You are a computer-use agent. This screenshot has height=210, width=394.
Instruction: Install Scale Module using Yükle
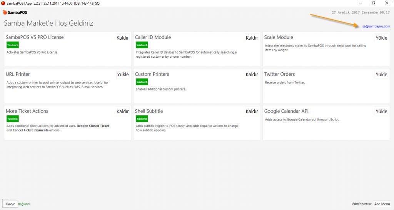(381, 38)
